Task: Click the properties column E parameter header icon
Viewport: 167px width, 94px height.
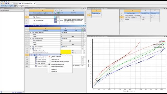Action: point(85,31)
